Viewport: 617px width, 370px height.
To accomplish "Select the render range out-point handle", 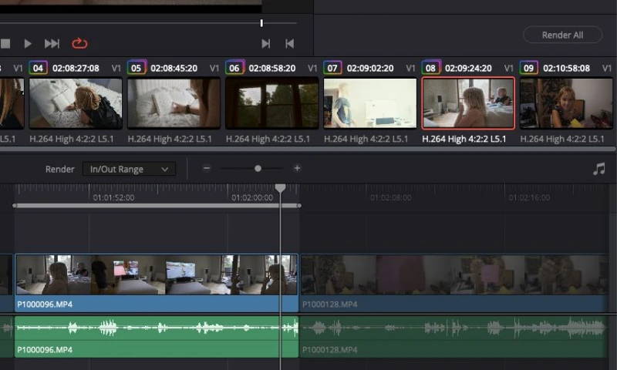I will pyautogui.click(x=299, y=206).
